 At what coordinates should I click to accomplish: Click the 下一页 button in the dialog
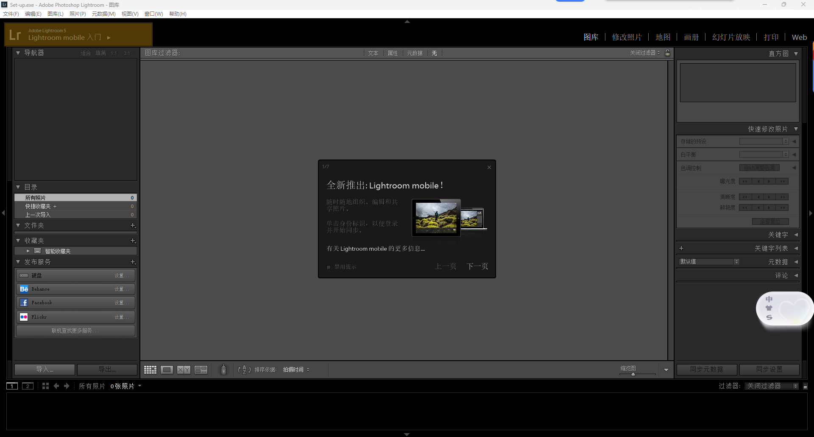point(477,266)
